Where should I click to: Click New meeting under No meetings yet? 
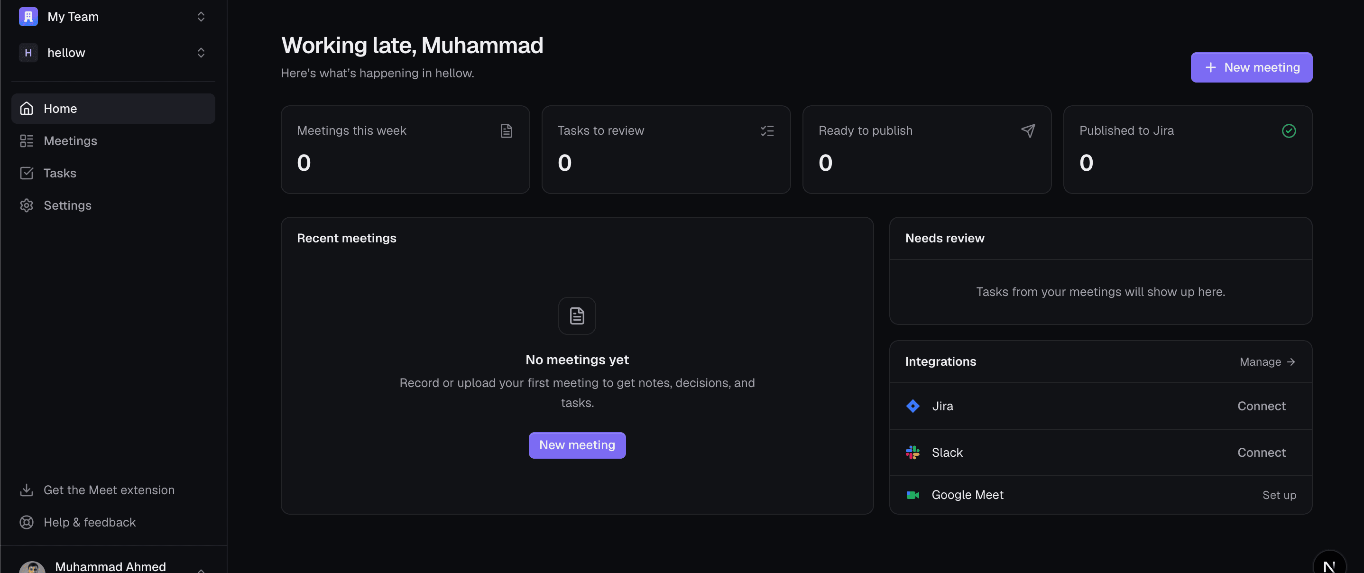[577, 445]
